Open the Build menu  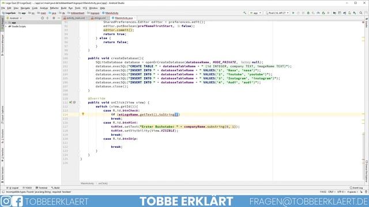click(64, 8)
